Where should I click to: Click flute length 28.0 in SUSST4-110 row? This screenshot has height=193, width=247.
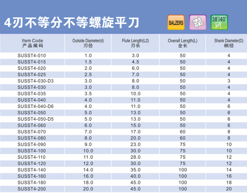[x=135, y=157]
